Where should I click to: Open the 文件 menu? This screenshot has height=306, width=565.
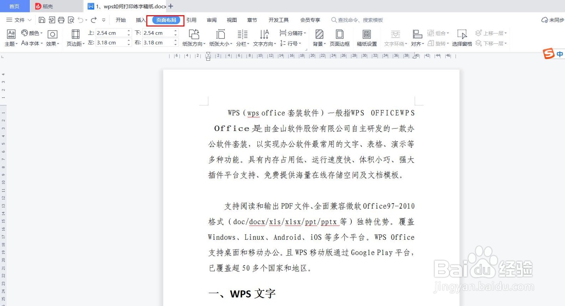click(19, 20)
